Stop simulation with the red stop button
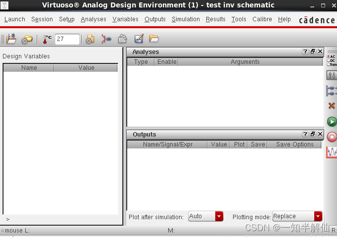 (x=332, y=137)
